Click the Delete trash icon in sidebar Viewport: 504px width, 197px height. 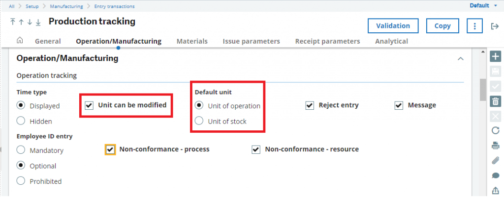[x=495, y=101]
